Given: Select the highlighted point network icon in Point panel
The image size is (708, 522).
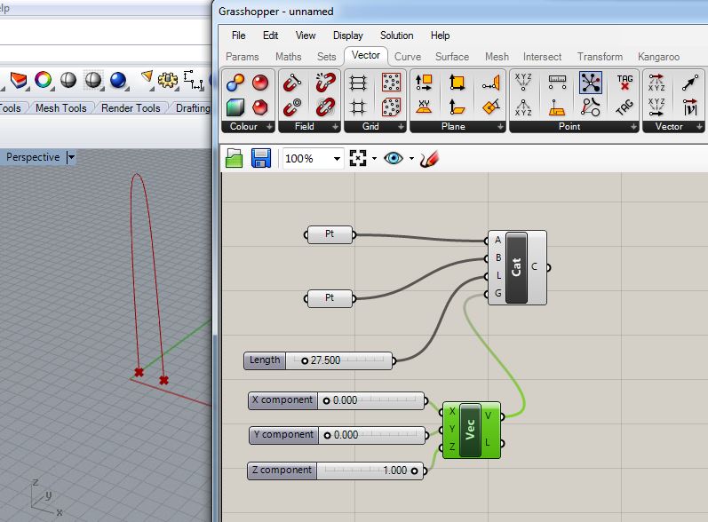Looking at the screenshot, I should pos(591,83).
